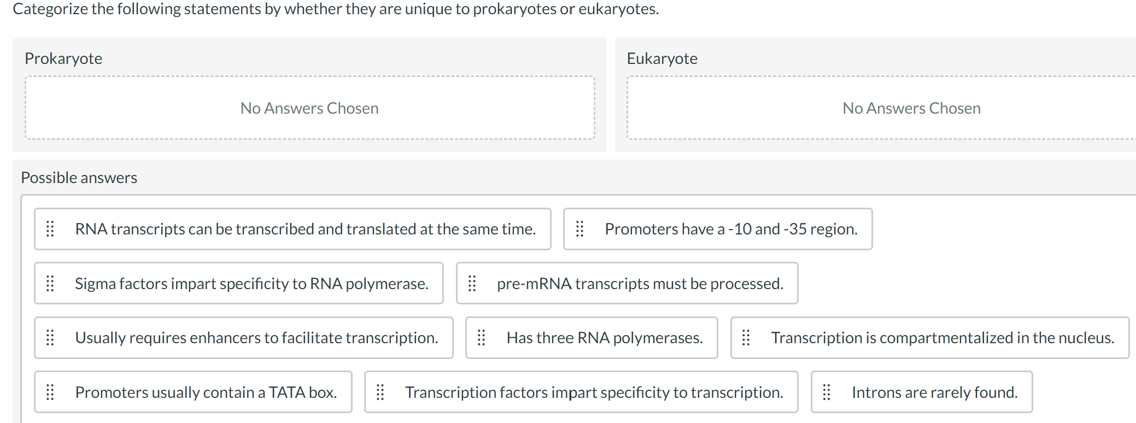Click the drag handle on 'Transcription is compartmentalized in the nucleus'

[746, 338]
